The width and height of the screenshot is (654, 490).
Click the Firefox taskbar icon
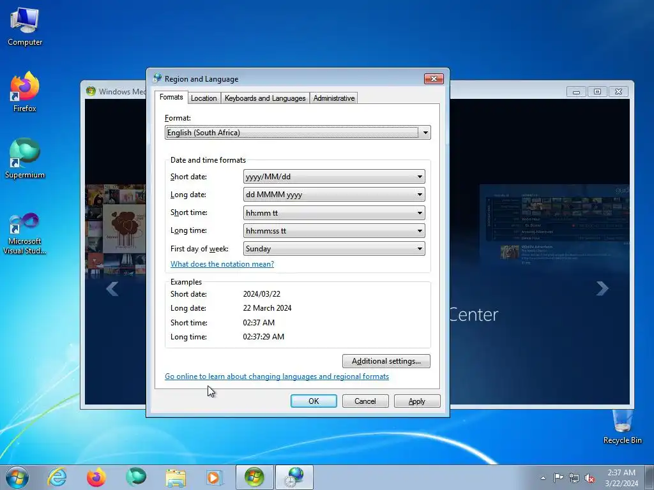pyautogui.click(x=96, y=477)
